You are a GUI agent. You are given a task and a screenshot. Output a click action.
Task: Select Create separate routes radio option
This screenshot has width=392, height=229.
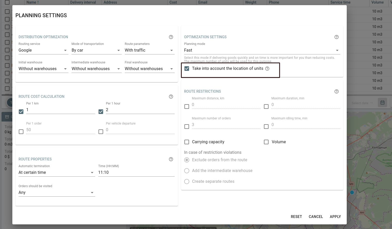(x=187, y=182)
